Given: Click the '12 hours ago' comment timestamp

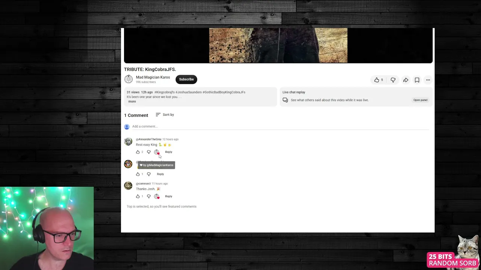Looking at the screenshot, I should [x=170, y=139].
